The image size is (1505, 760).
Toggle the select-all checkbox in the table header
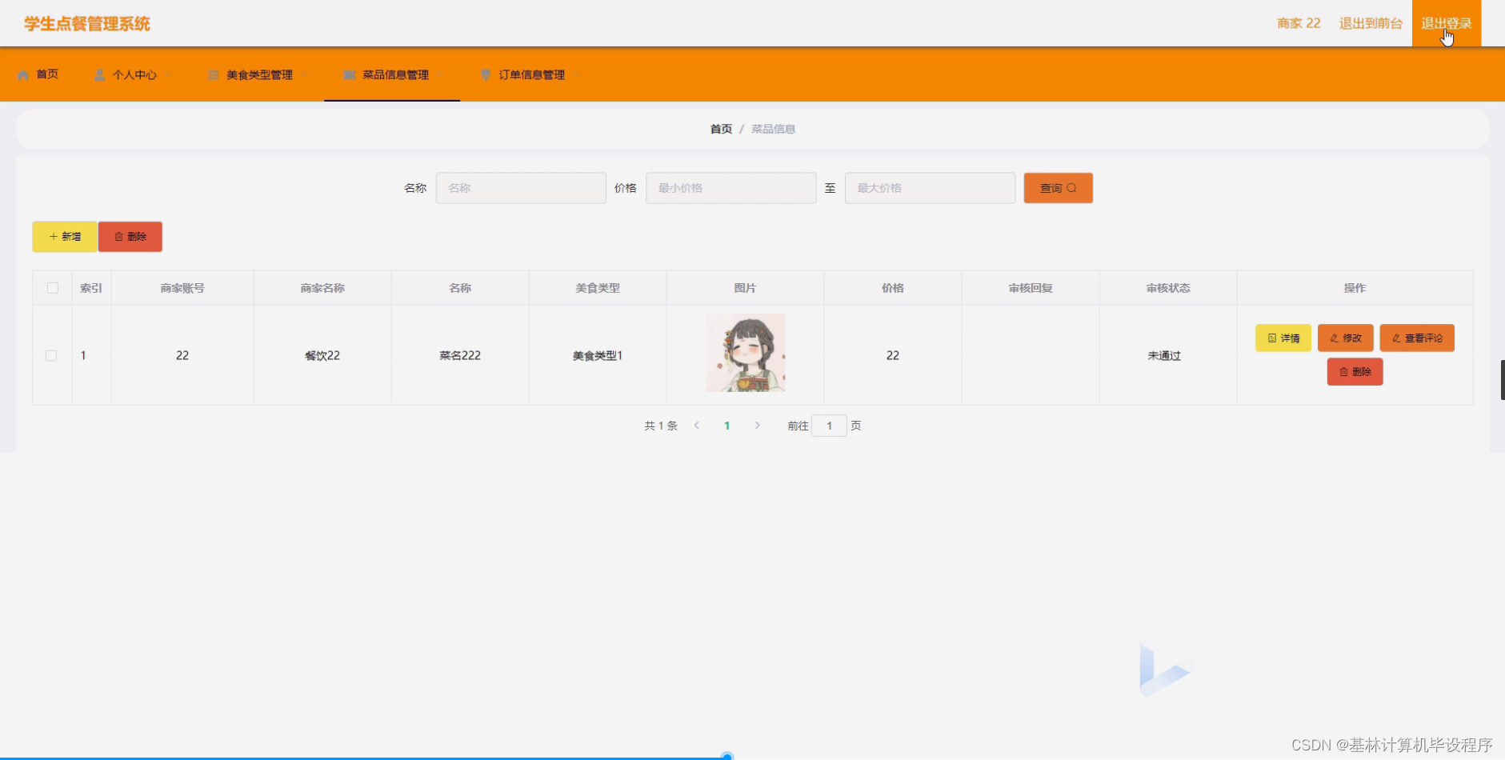point(51,287)
